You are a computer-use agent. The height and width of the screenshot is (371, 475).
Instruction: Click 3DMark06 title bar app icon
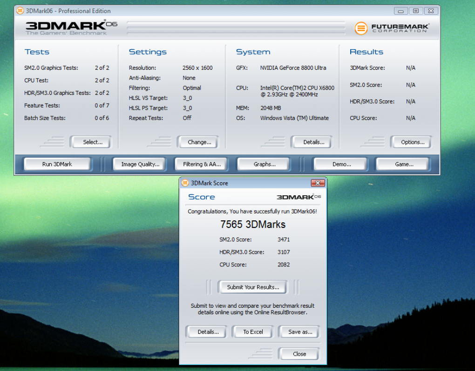pyautogui.click(x=20, y=11)
